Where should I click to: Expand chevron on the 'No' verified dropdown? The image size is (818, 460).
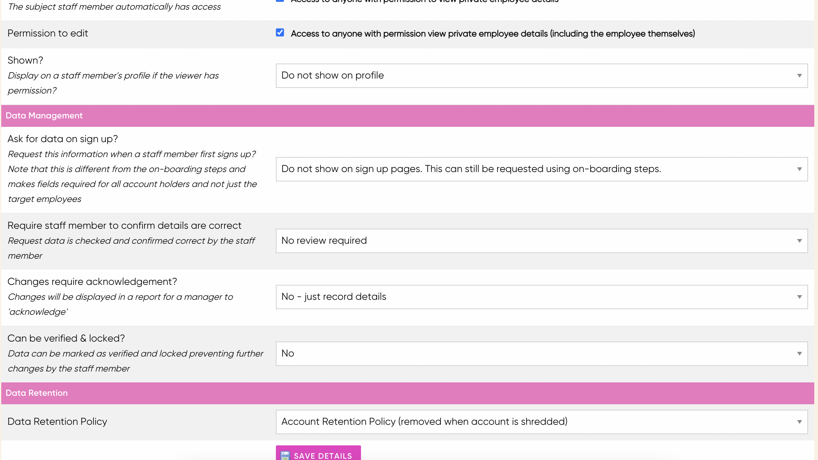(x=799, y=353)
